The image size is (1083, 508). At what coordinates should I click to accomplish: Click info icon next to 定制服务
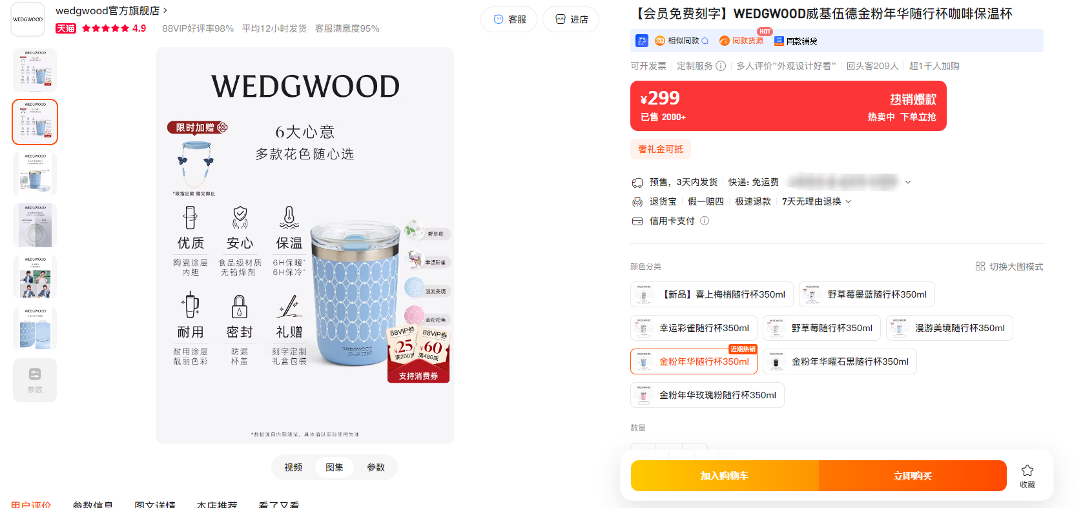click(x=721, y=66)
